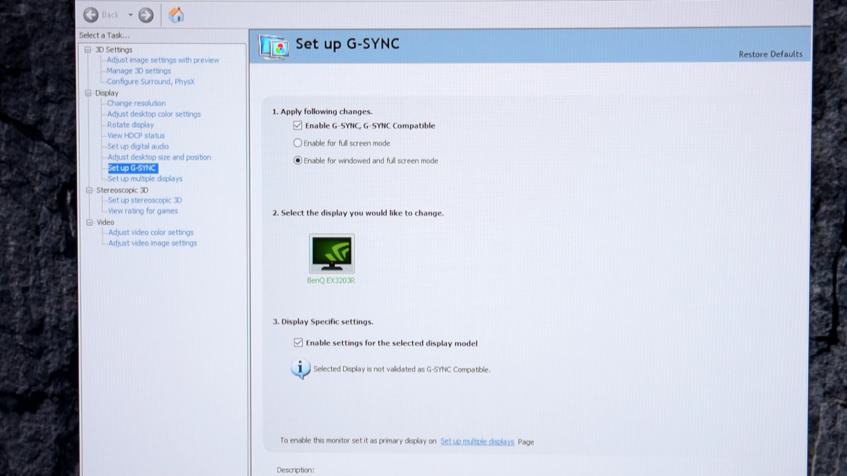Toggle Enable settings for selected display model
Viewport: 847px width, 476px height.
click(299, 343)
